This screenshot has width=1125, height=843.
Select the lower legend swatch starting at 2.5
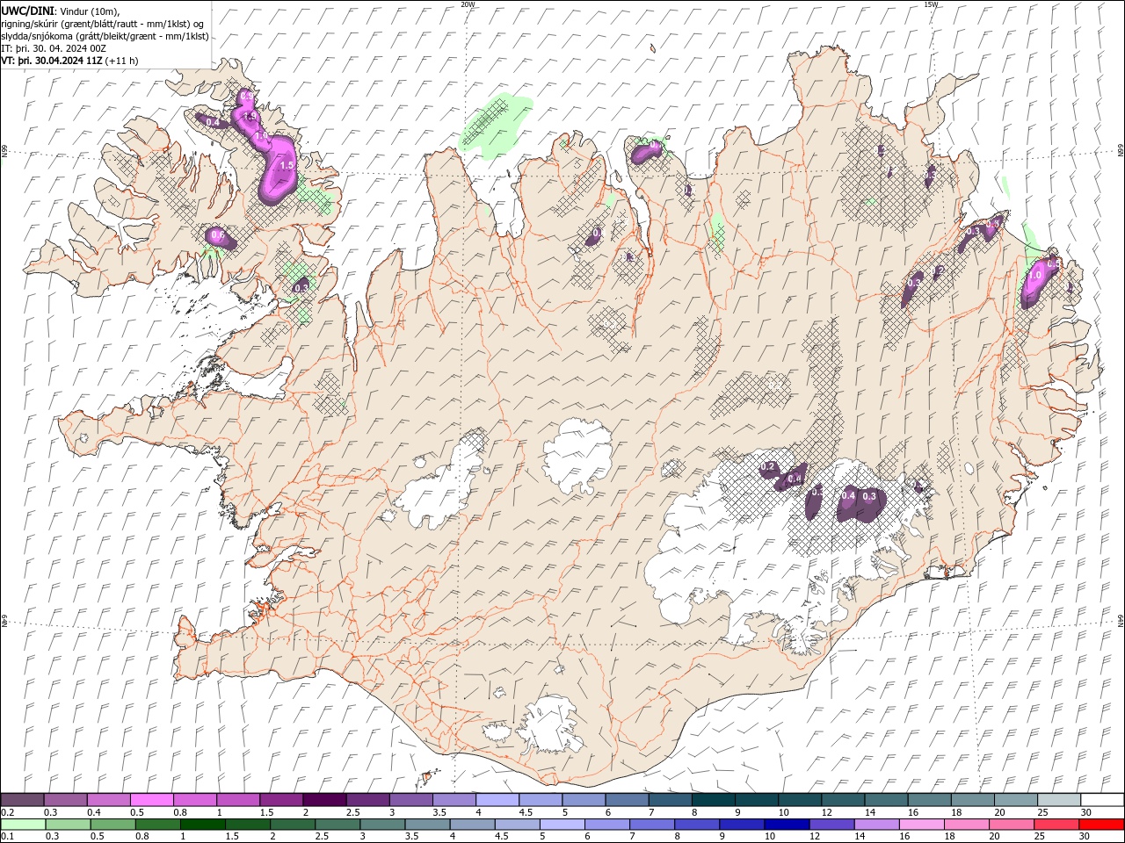point(337,825)
